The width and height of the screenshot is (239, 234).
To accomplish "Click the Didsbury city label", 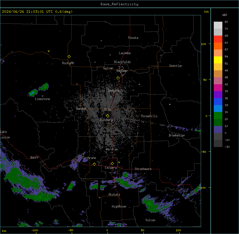I will click(106, 120).
